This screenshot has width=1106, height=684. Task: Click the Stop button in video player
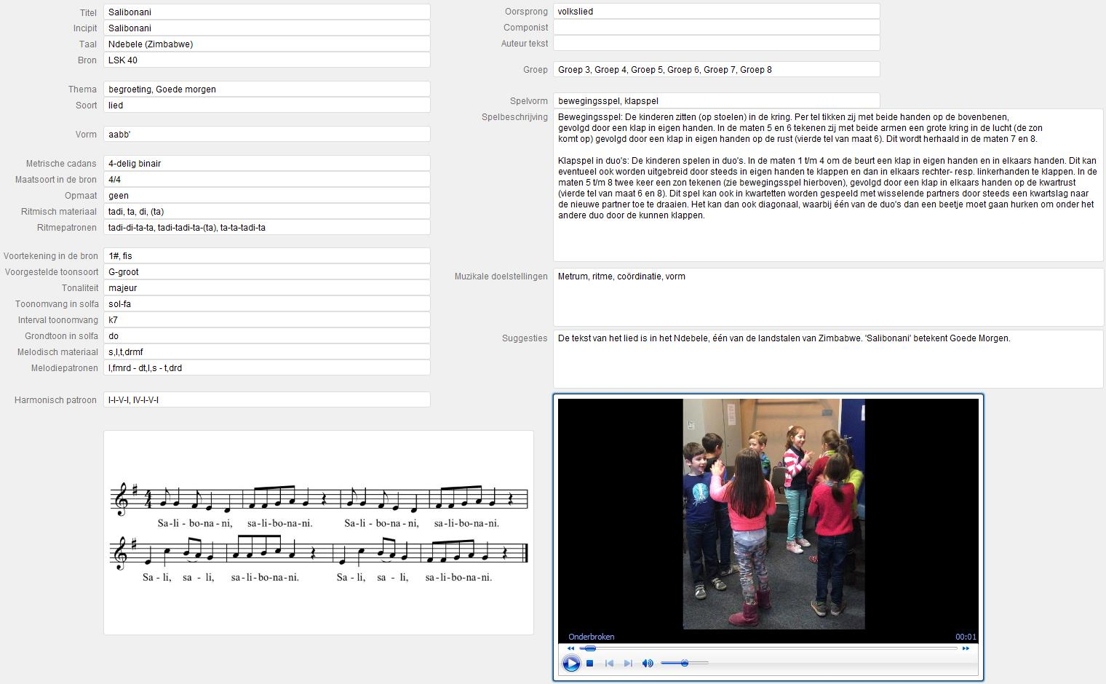(x=590, y=663)
